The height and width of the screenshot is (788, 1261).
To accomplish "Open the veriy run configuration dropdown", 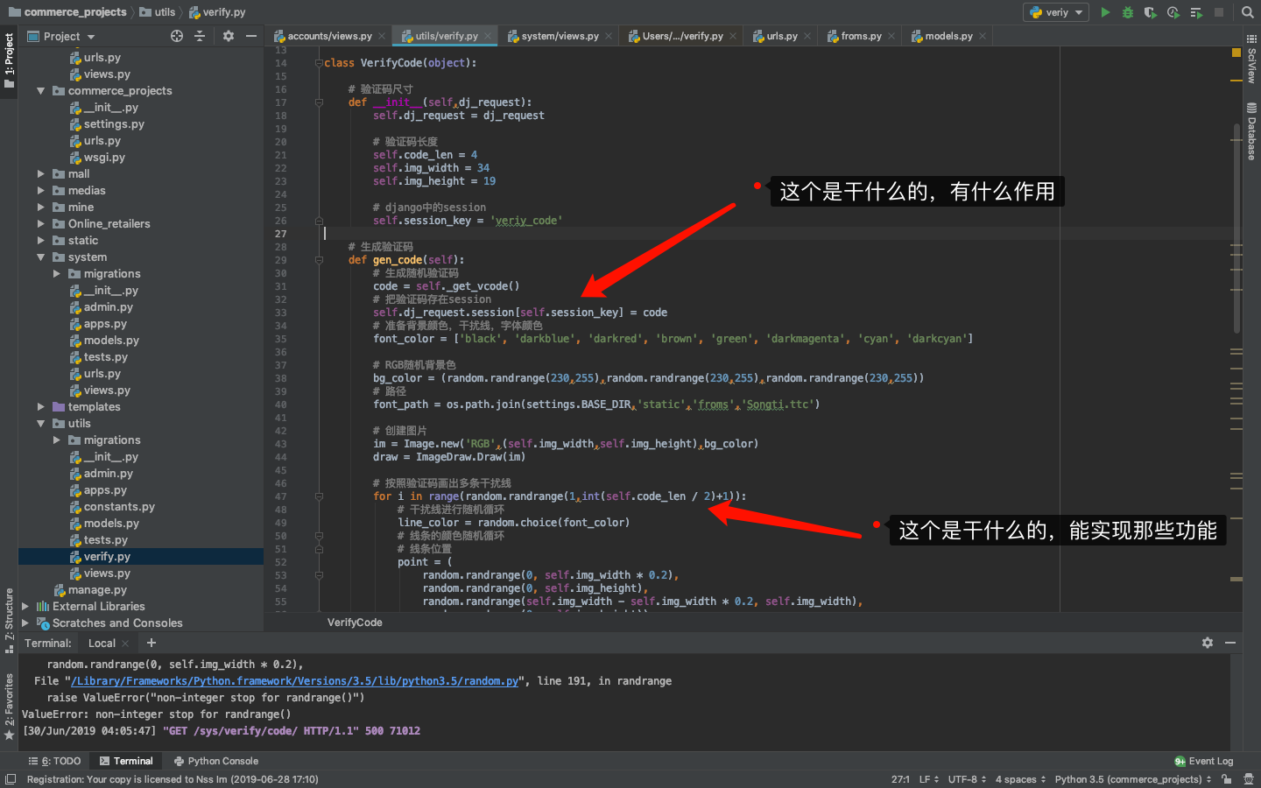I will (x=1056, y=12).
